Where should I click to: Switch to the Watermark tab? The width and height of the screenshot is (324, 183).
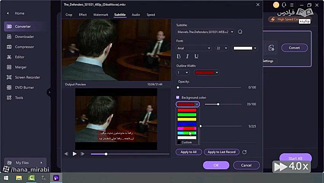[x=101, y=15]
